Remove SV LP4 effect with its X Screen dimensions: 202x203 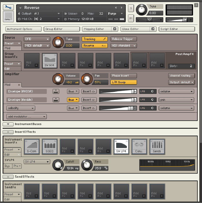click(127, 141)
